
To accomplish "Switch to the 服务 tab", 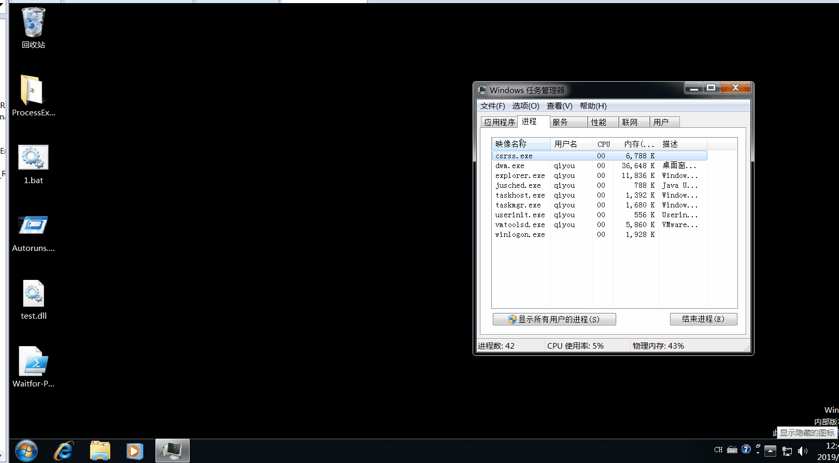I will click(560, 122).
